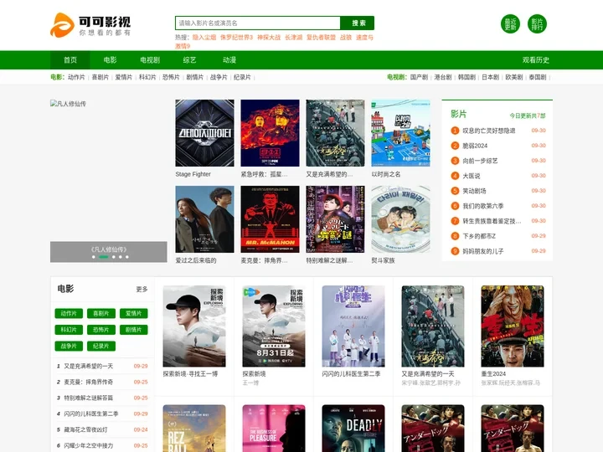Open the 特别难解之谜解 poster thumbnail

pos(335,219)
